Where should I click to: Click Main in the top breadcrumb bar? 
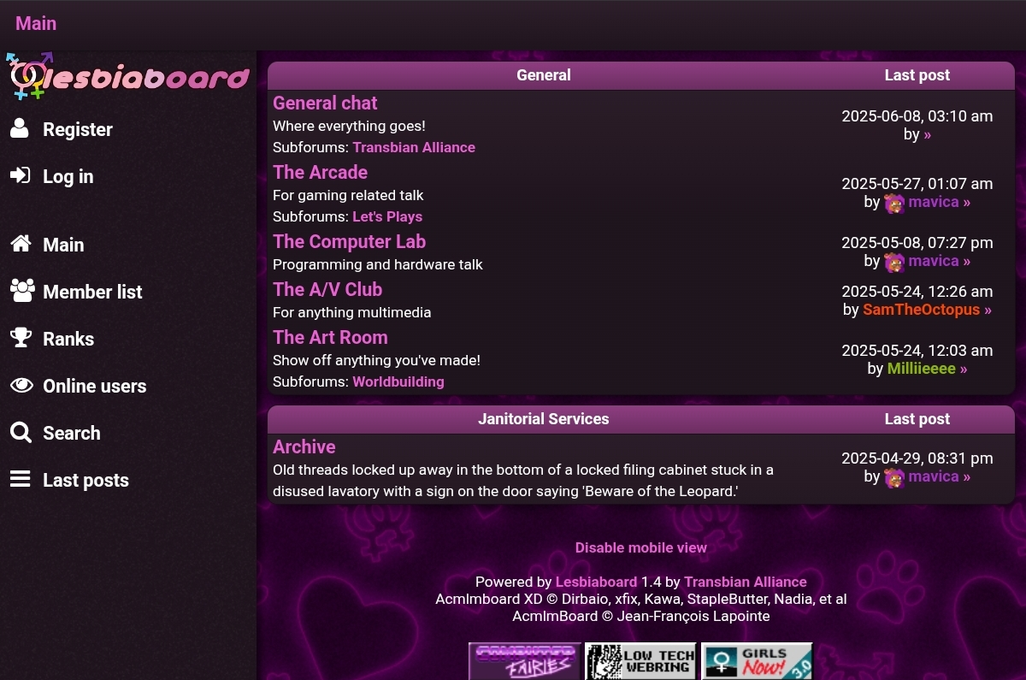pyautogui.click(x=36, y=23)
